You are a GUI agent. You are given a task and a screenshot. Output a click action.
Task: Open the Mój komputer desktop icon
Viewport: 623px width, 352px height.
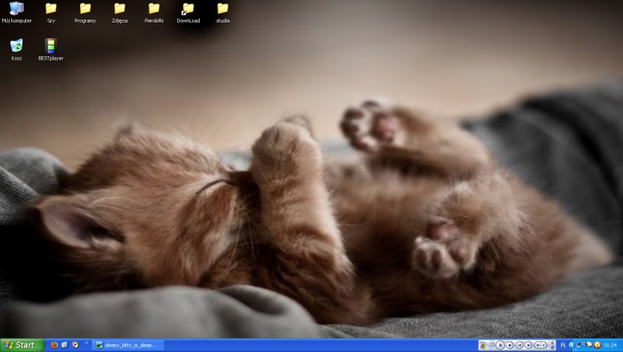tap(16, 9)
